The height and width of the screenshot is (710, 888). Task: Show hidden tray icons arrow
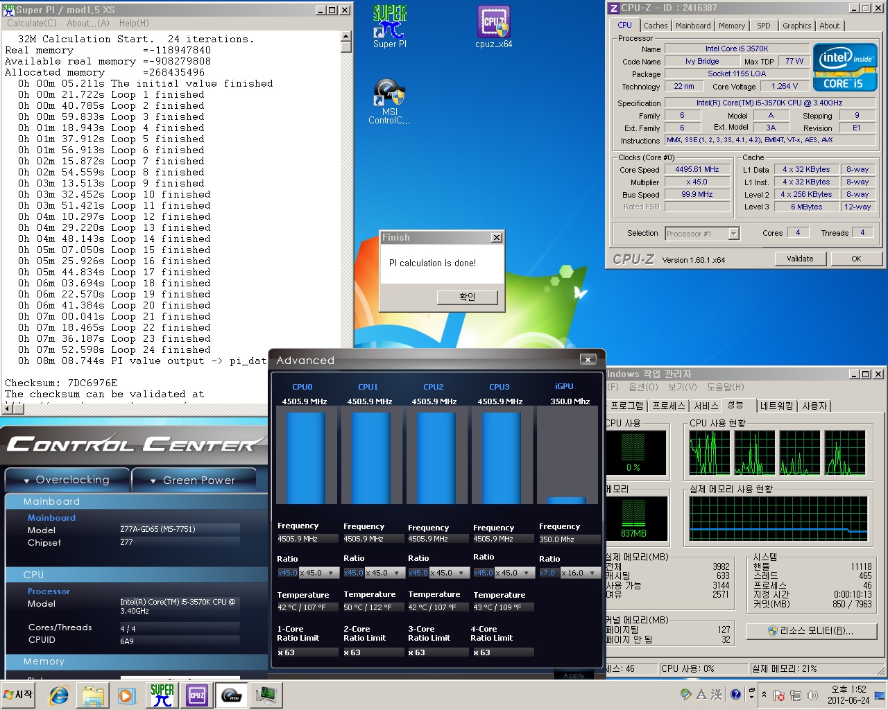(764, 694)
